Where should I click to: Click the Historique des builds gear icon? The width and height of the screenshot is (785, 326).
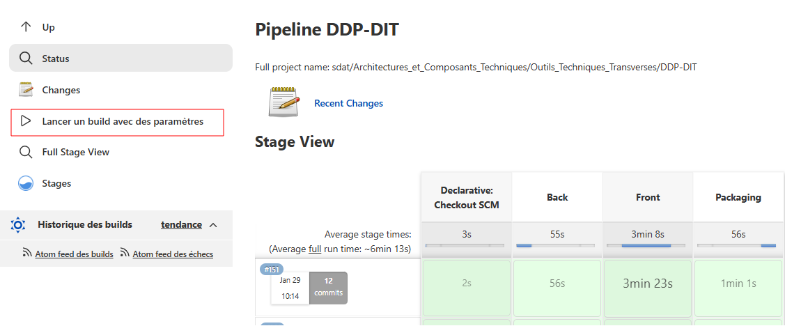coord(18,225)
